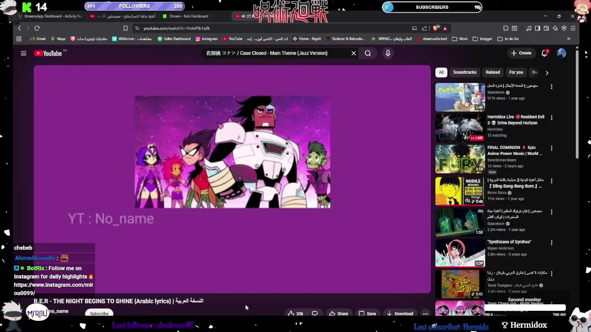Viewport: 591px width, 332px height.
Task: Open the Instagram bookmark
Action: pos(206,39)
